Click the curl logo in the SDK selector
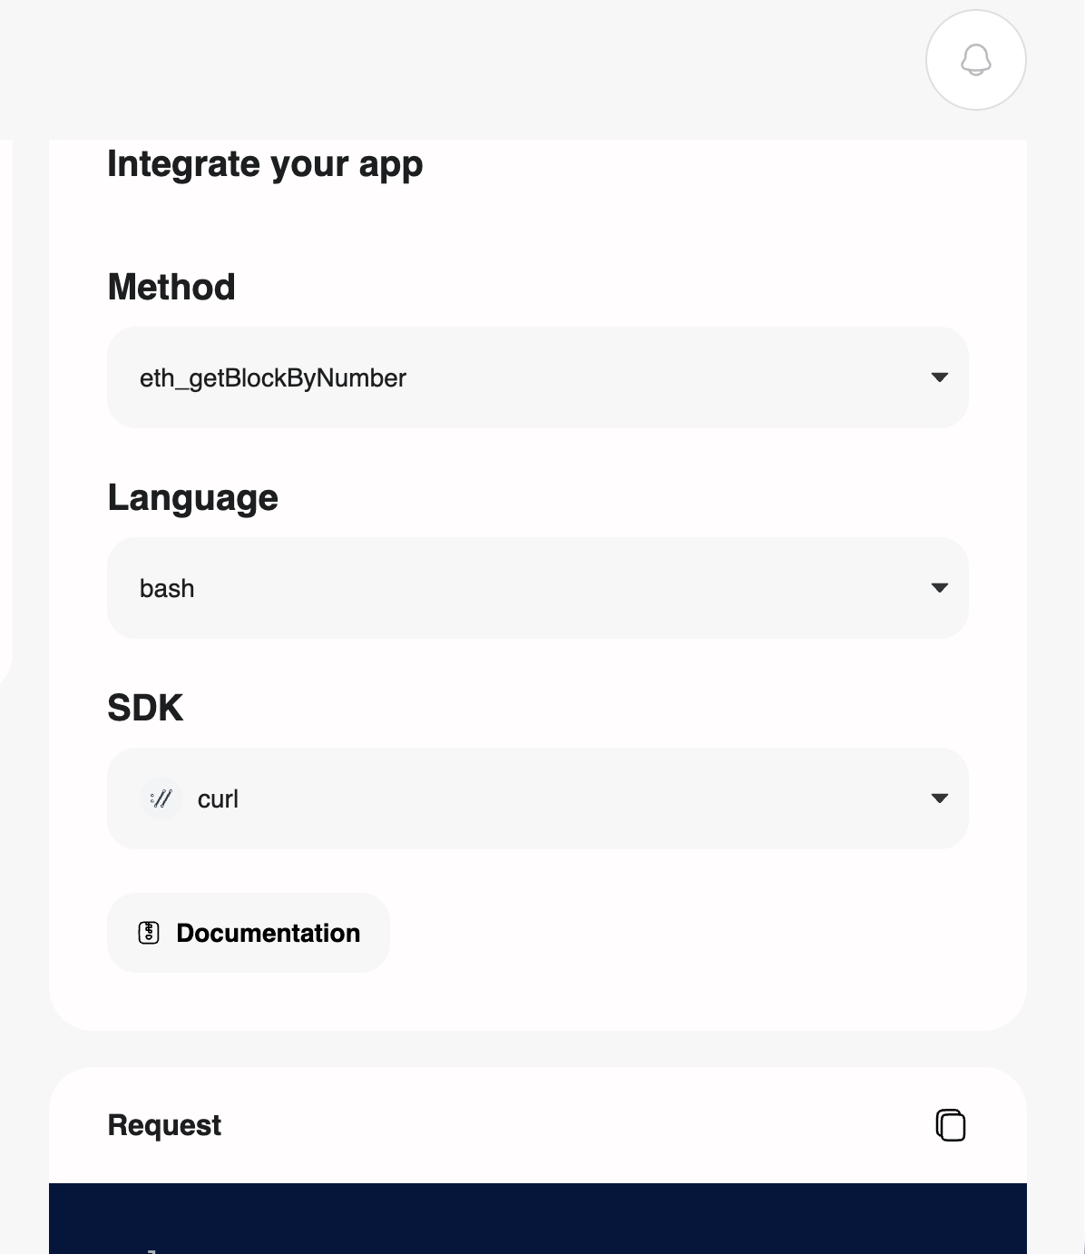 161,798
